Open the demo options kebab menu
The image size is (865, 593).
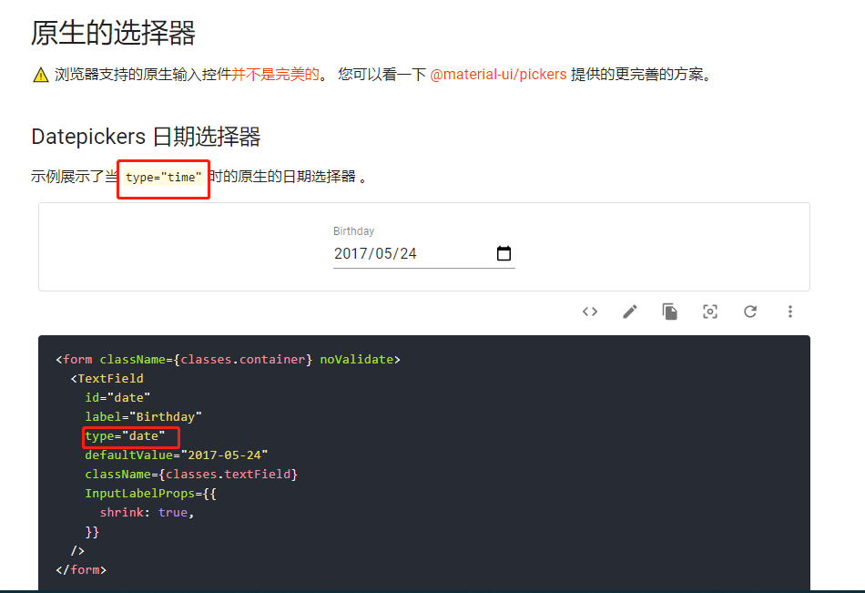[x=789, y=311]
